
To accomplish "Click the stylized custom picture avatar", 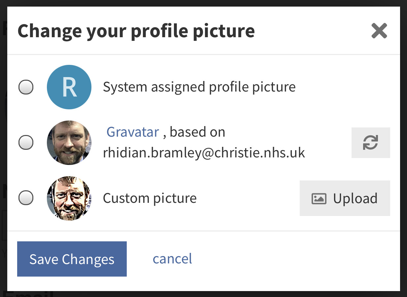I will click(69, 198).
